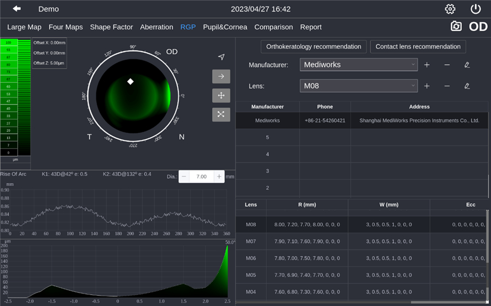Click the power off icon

(476, 9)
